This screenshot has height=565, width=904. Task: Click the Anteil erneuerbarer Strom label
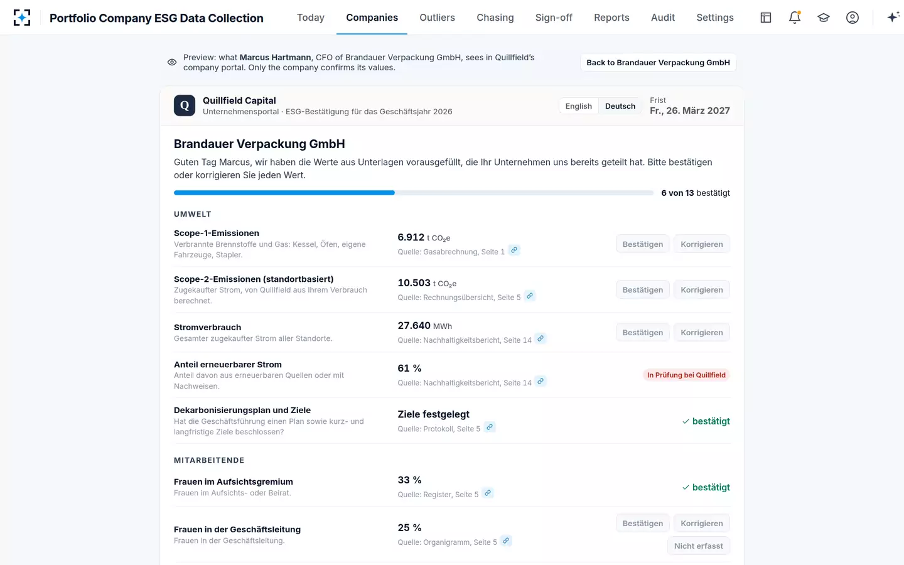point(228,364)
